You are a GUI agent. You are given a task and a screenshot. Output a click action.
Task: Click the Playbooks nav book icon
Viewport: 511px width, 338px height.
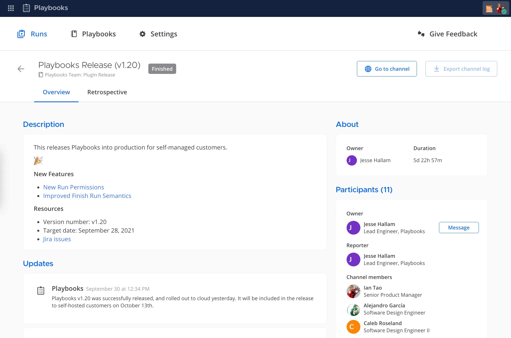click(74, 34)
